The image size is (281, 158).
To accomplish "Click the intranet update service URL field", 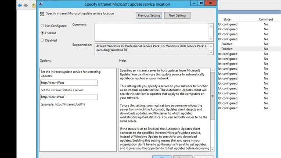I will point(68,83).
